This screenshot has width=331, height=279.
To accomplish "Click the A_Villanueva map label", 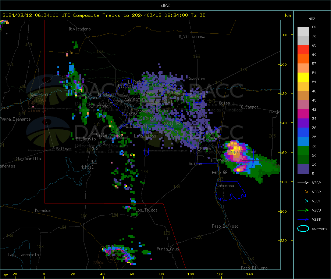I will (192, 37).
